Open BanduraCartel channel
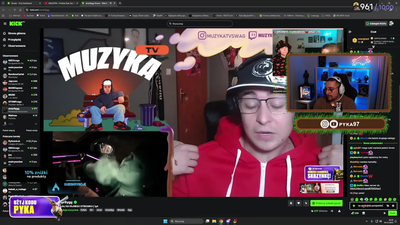The height and width of the screenshot is (225, 400). pos(20,76)
